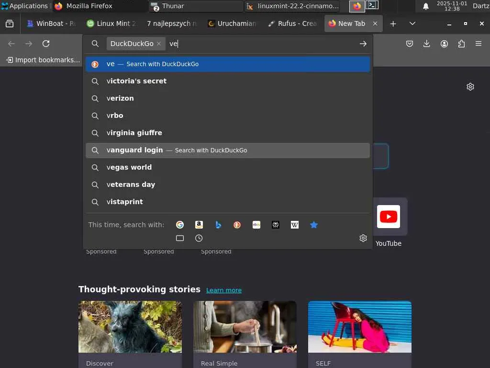
Task: Open the Firefox account icon
Action: point(444,44)
